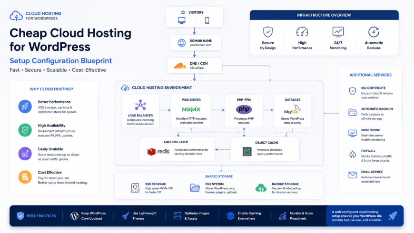Click the NGINX web server logo
This screenshot has height=233, width=414.
click(x=191, y=109)
